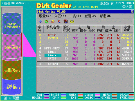Click the 序号 column header
This screenshot has width=135, height=101.
40,29
